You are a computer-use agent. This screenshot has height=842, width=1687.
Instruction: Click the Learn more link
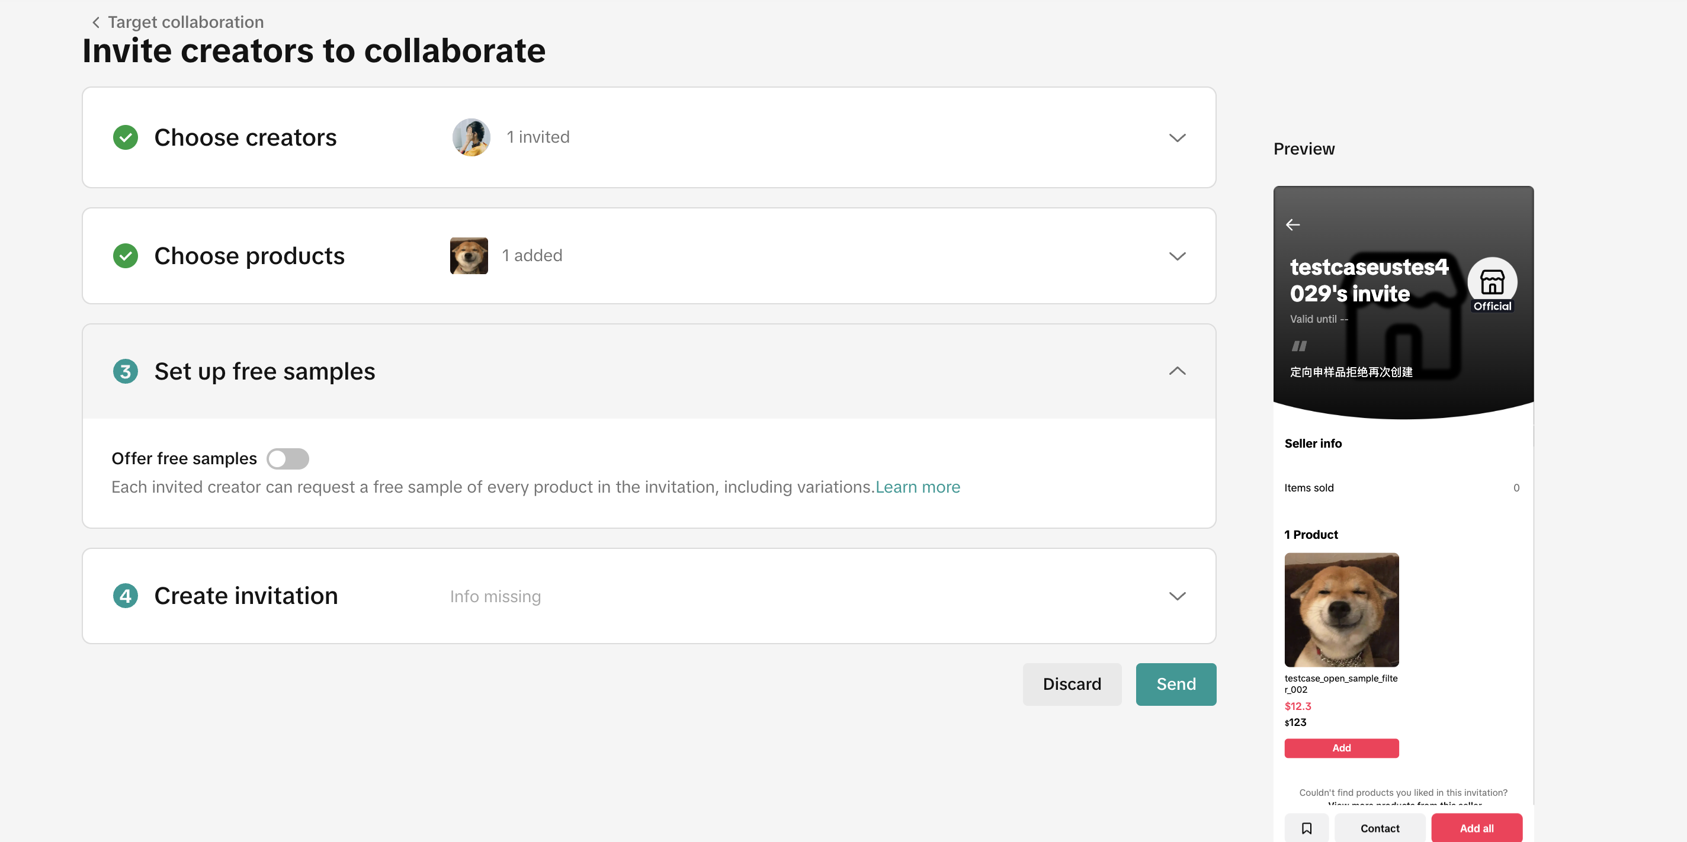pos(917,487)
